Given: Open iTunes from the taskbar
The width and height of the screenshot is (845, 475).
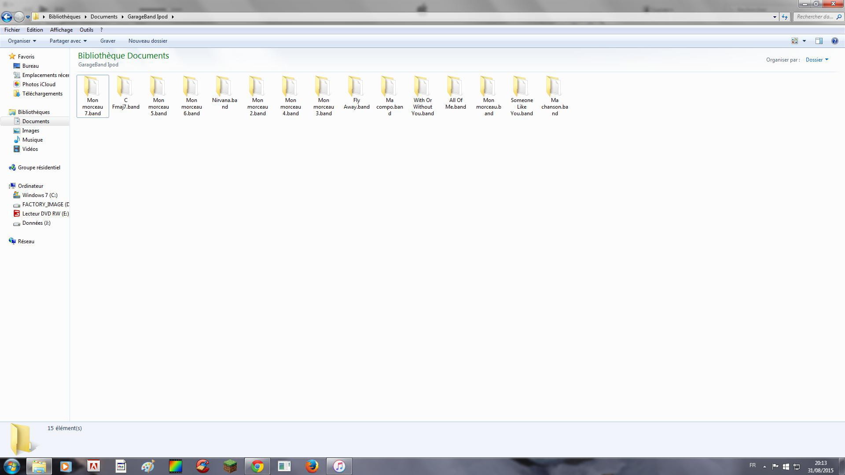Looking at the screenshot, I should [x=339, y=466].
